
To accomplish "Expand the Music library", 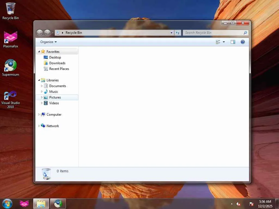I will [x=42, y=92].
